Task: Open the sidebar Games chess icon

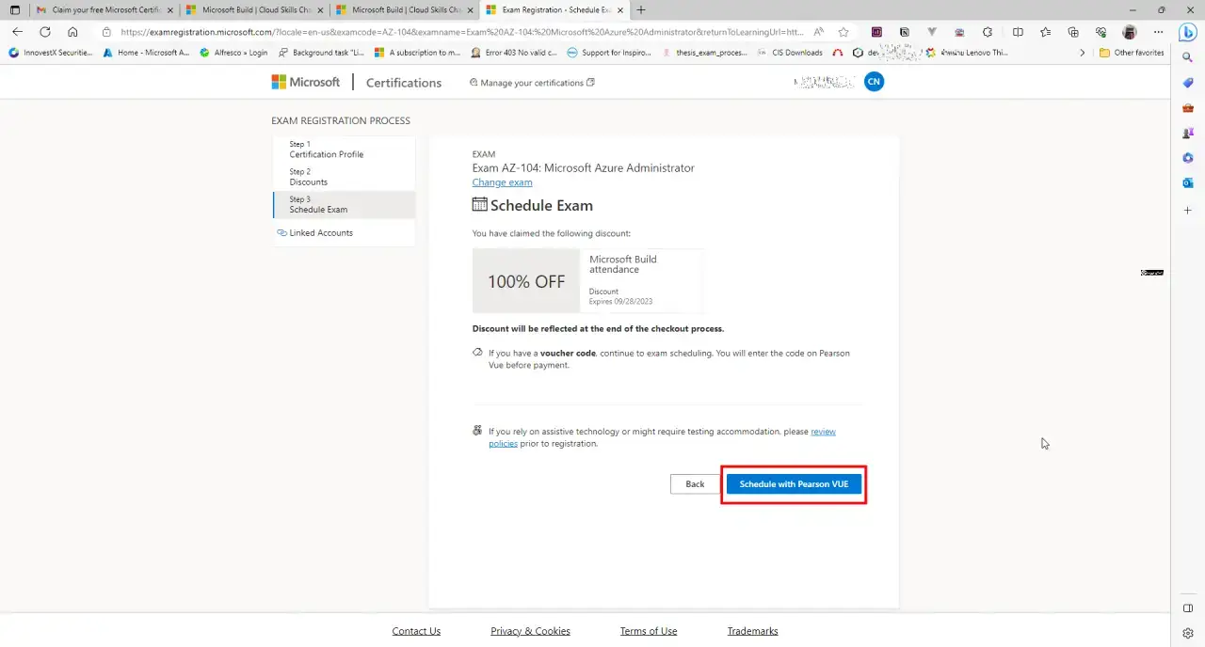Action: pos(1188,134)
